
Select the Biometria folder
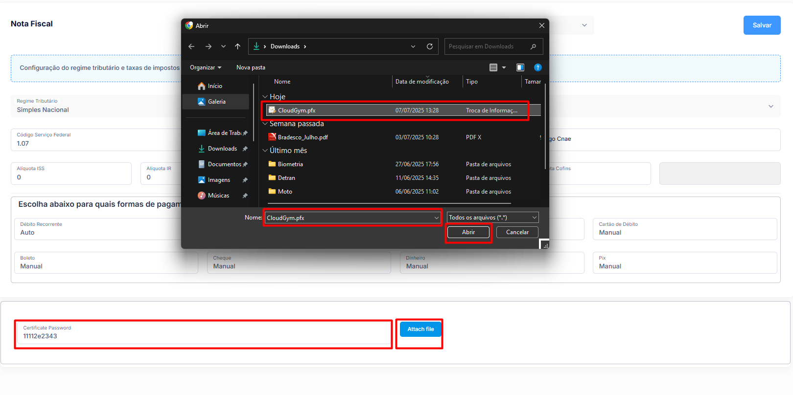coord(403,164)
